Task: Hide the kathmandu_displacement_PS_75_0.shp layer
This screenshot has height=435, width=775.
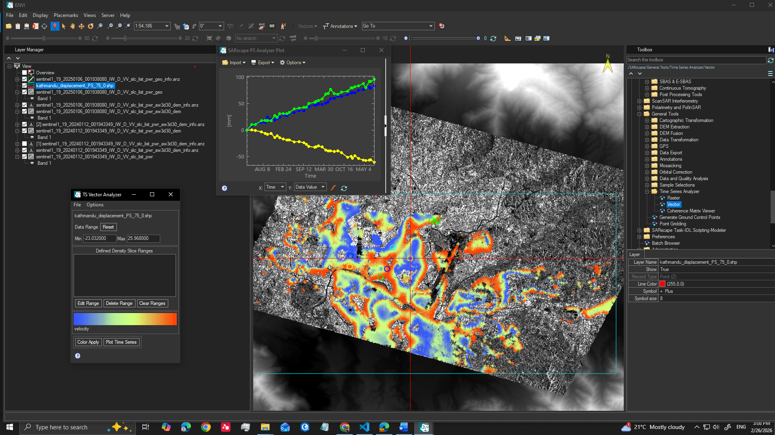Action: (24, 86)
